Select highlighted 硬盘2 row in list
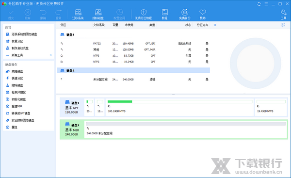Image resolution: width=291 pixels, height=178 pixels. click(x=133, y=70)
